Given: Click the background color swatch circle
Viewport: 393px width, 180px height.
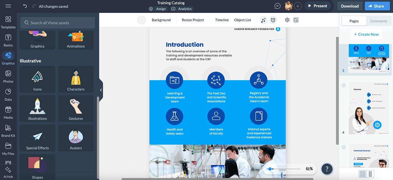Looking at the screenshot, I should (141, 20).
